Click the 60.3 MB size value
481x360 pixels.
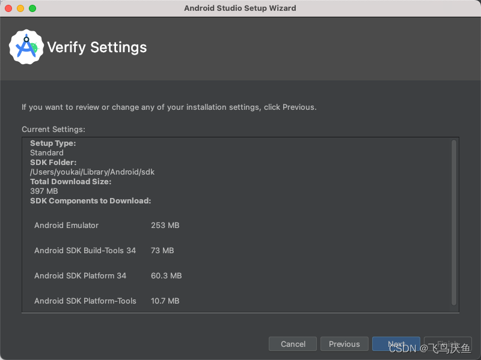click(x=167, y=275)
